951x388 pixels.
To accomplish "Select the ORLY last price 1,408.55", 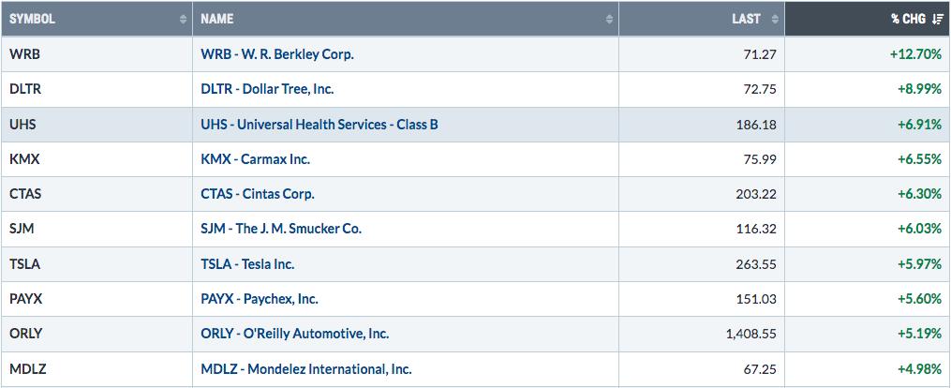I will pyautogui.click(x=750, y=334).
